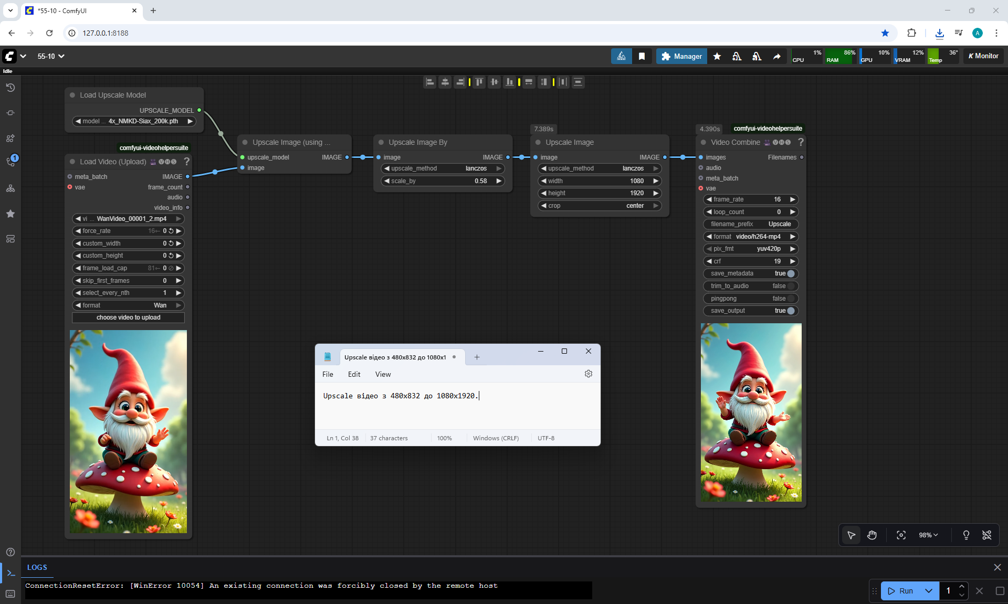This screenshot has width=1008, height=604.
Task: Click the fit view icon
Action: click(x=901, y=535)
